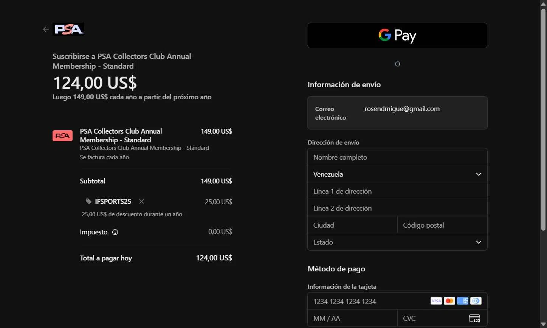Click the Mastercard icon
Viewport: 547px width, 328px height.
[449, 301]
